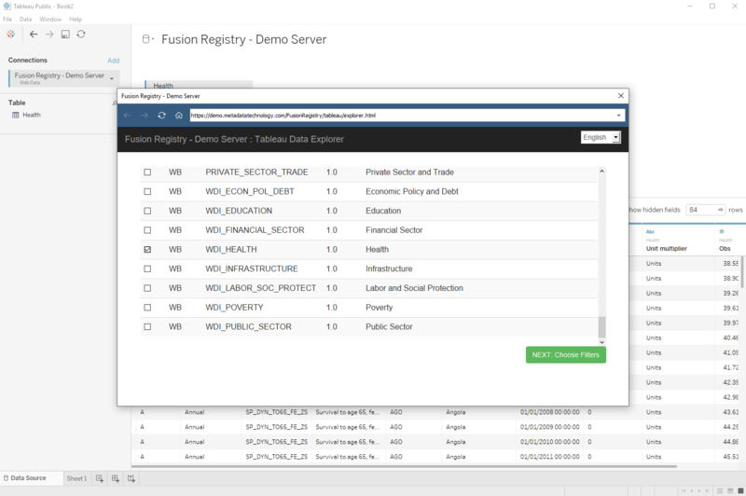This screenshot has width=746, height=496.
Task: Click the Tableau logo start page icon
Action: 10,34
